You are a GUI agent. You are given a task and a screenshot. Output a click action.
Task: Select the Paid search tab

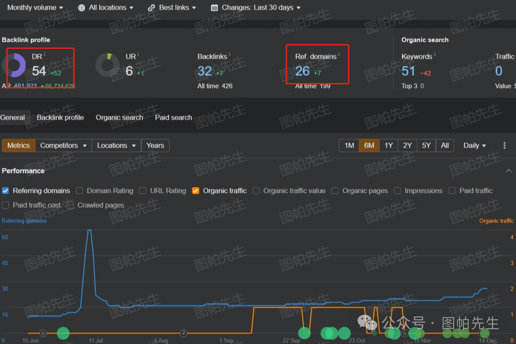click(x=173, y=118)
